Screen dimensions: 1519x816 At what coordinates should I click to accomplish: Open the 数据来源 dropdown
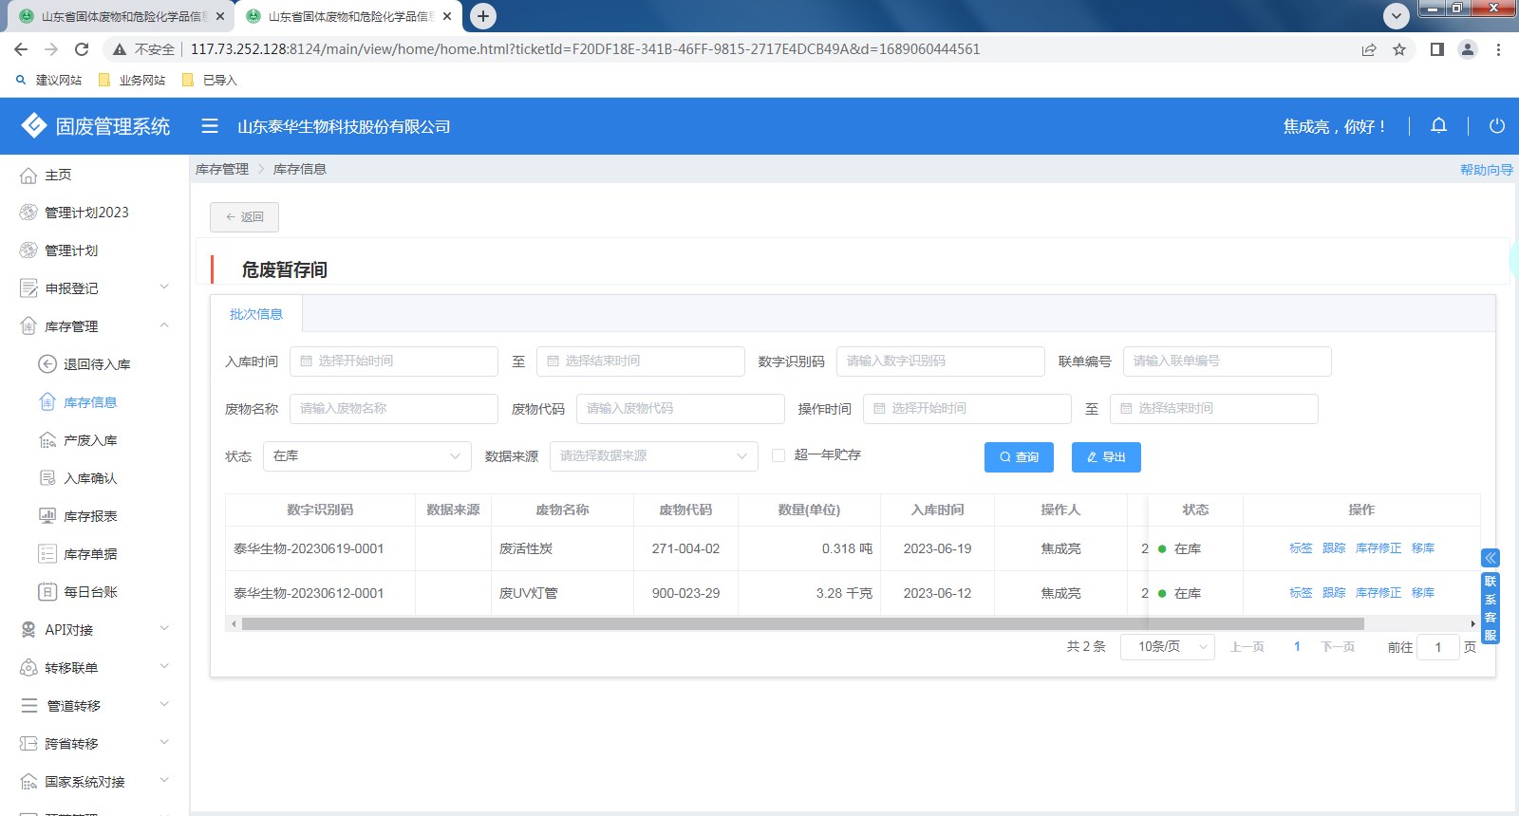(x=653, y=456)
